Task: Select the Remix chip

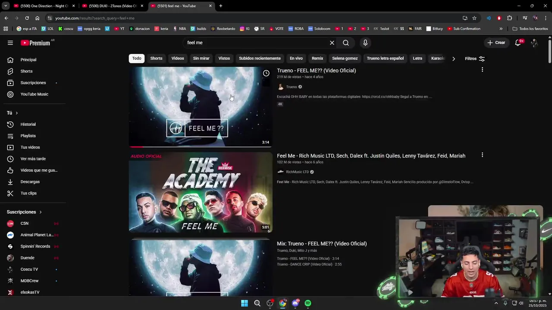Action: point(317,58)
